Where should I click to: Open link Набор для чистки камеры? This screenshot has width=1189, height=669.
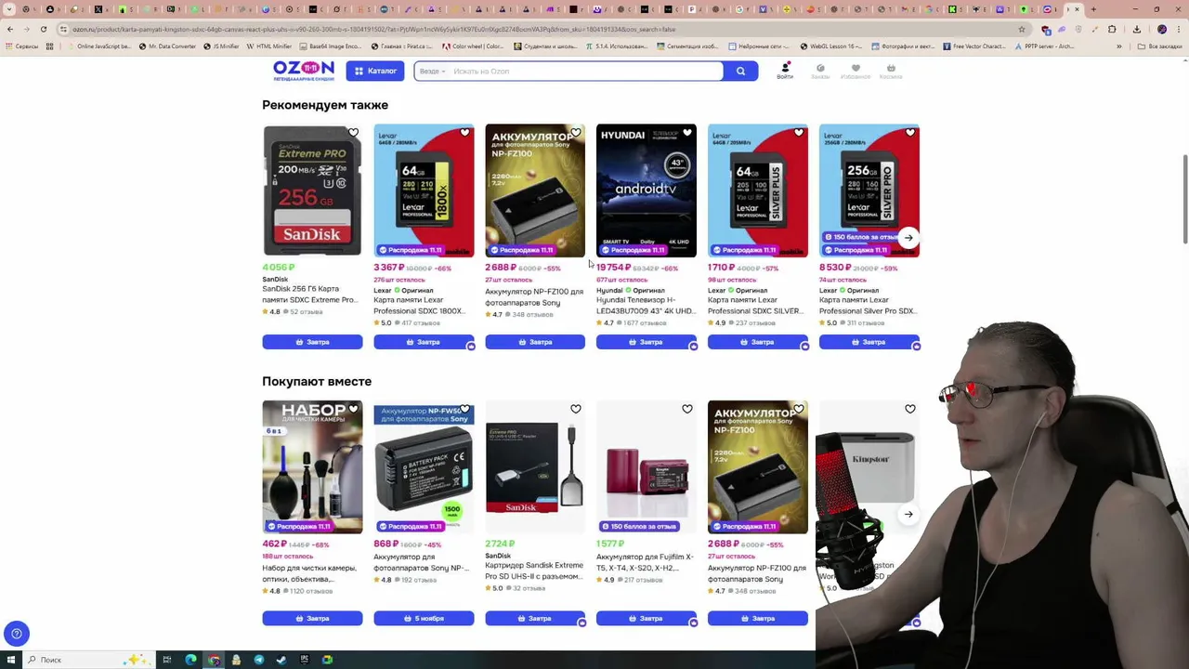coord(309,573)
